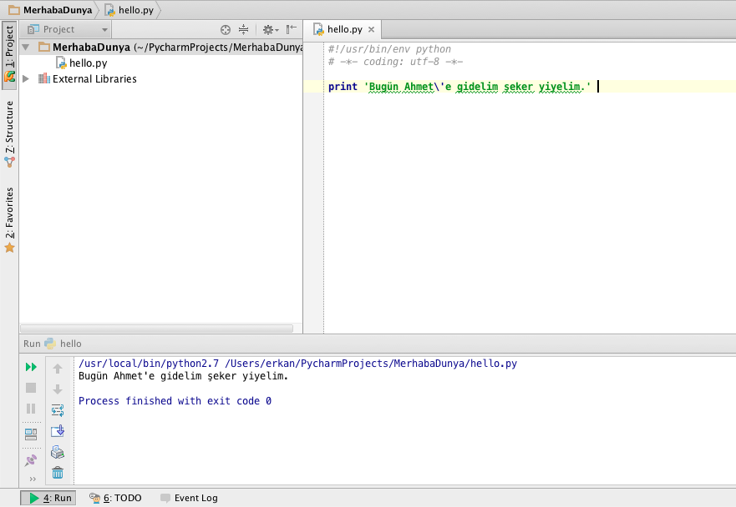The height and width of the screenshot is (507, 736).
Task: Select the MerhabaDunya root folder row
Action: [x=161, y=48]
